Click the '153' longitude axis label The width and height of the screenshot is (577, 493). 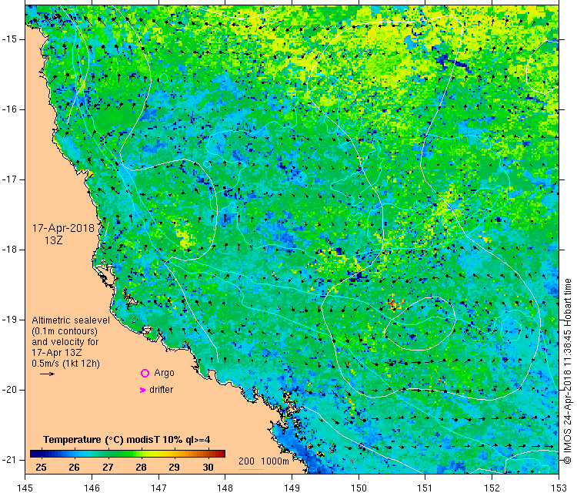(559, 488)
